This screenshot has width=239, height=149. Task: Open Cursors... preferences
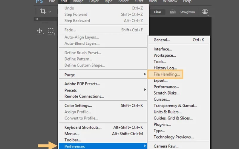[179, 99]
